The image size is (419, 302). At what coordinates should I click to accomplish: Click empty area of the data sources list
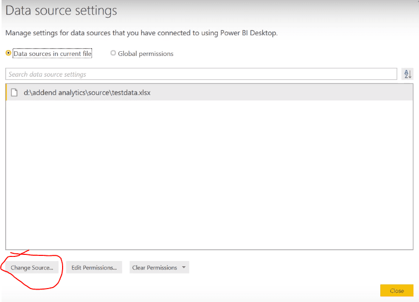pos(209,174)
